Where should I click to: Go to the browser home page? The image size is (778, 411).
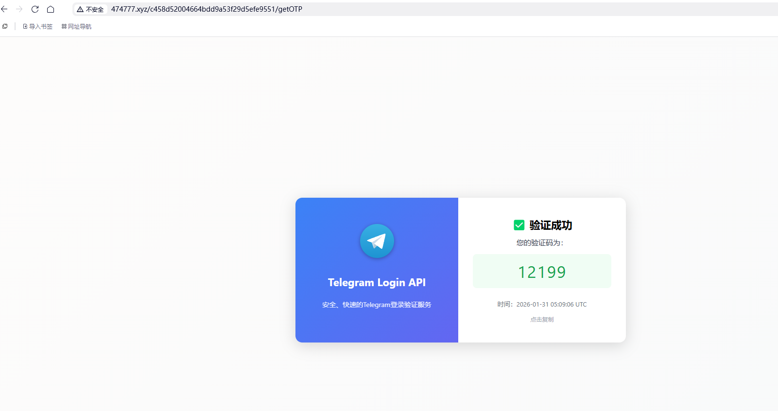pyautogui.click(x=51, y=9)
